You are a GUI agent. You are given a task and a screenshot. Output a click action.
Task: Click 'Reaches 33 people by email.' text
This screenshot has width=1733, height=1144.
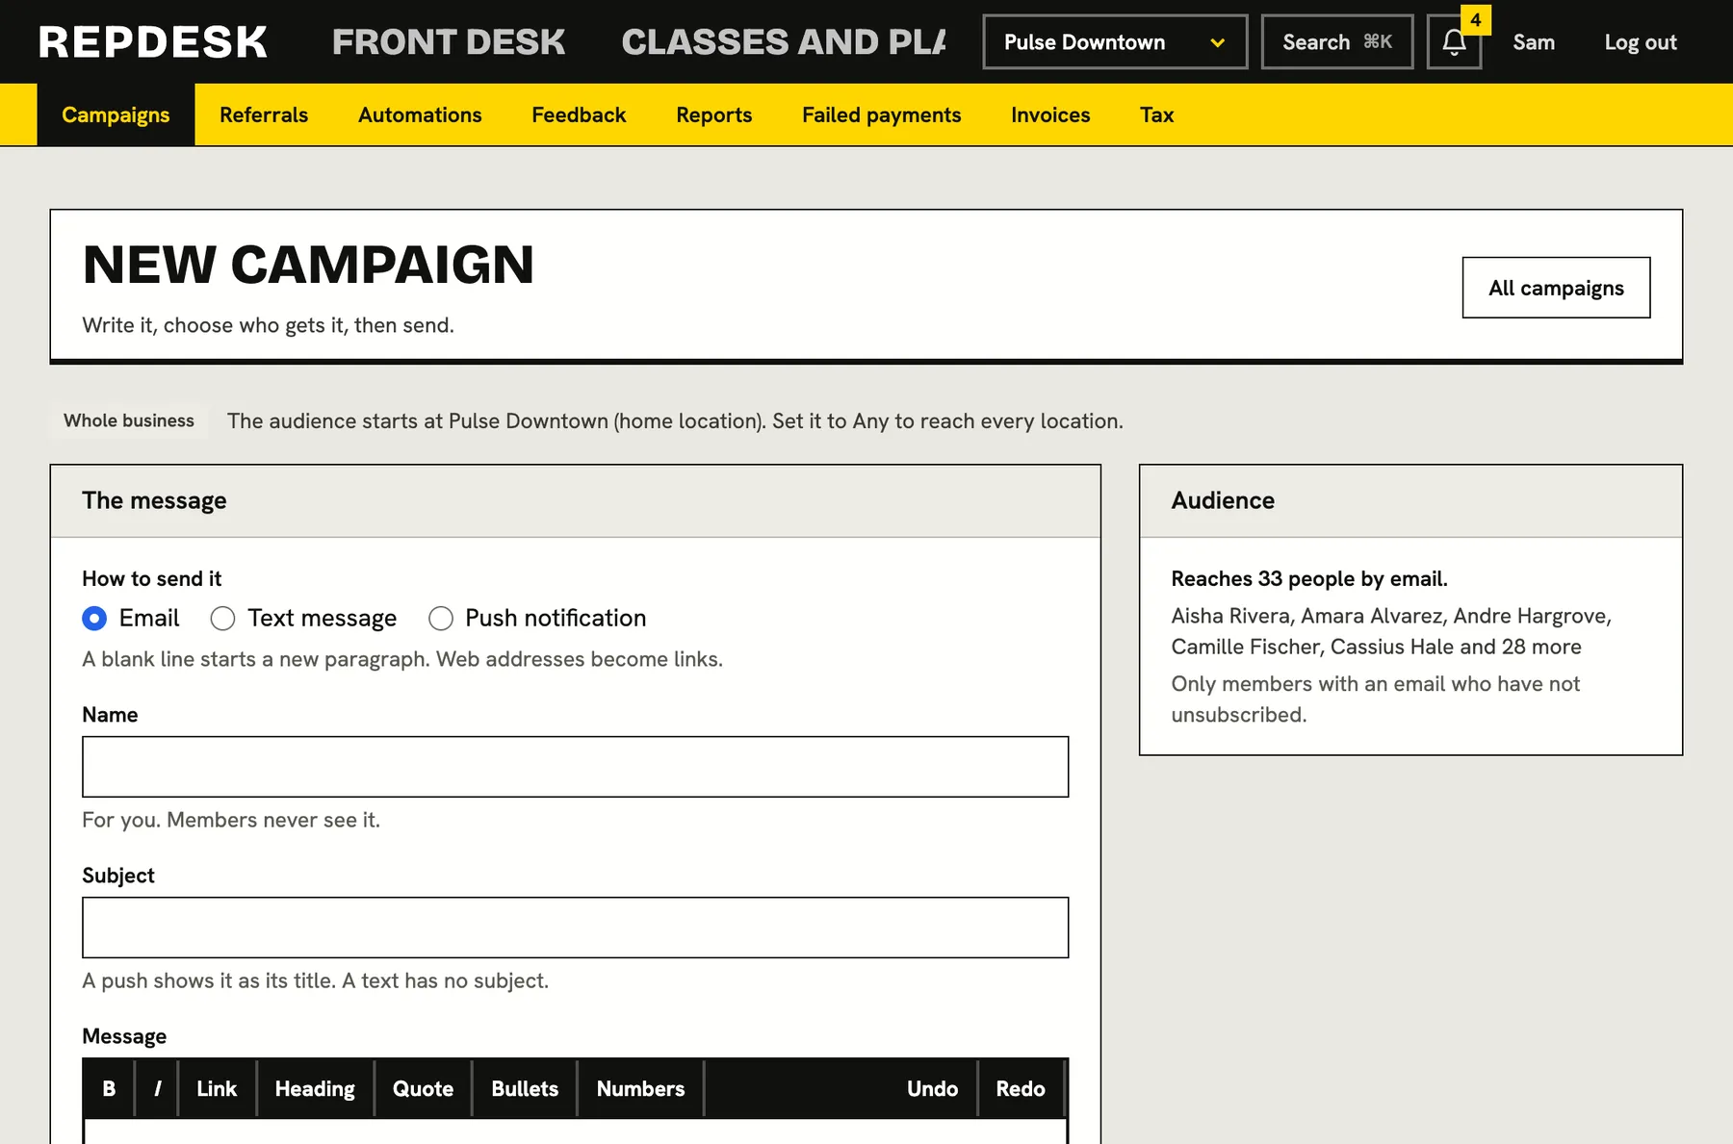coord(1309,578)
